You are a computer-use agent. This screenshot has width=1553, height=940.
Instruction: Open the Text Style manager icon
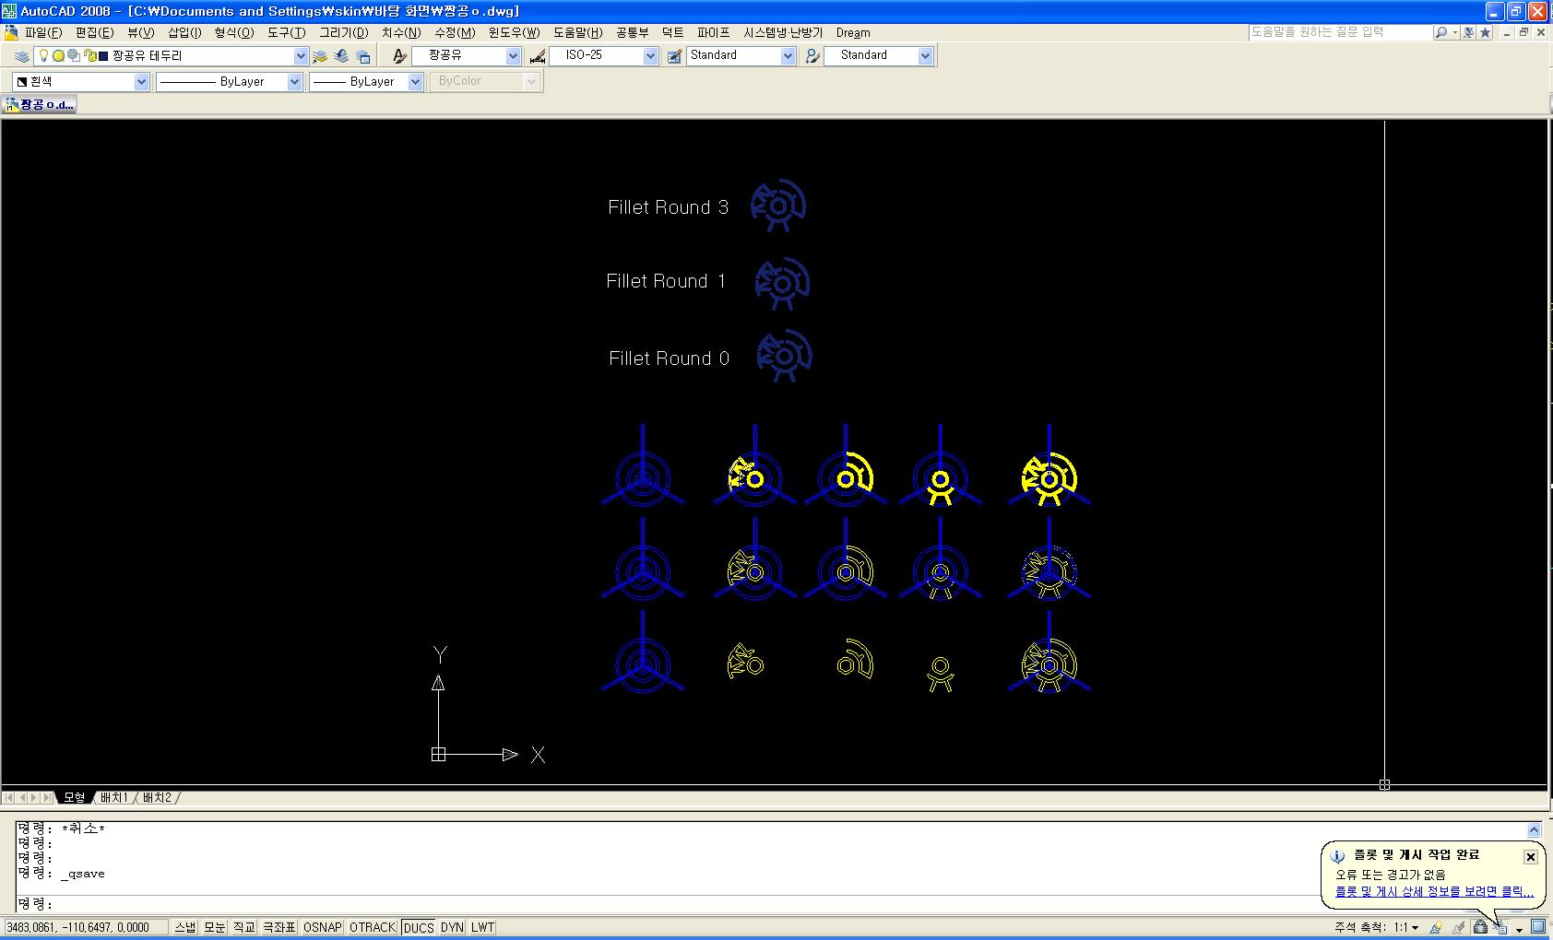coord(399,56)
